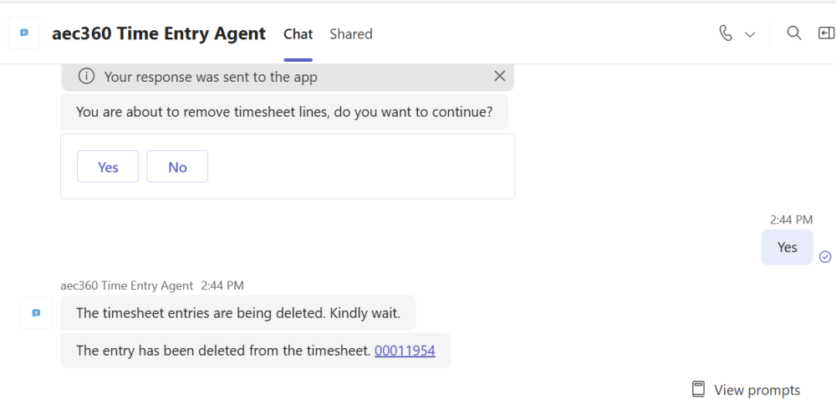Select the 'timesheet entries are being deleted' message

pyautogui.click(x=238, y=313)
